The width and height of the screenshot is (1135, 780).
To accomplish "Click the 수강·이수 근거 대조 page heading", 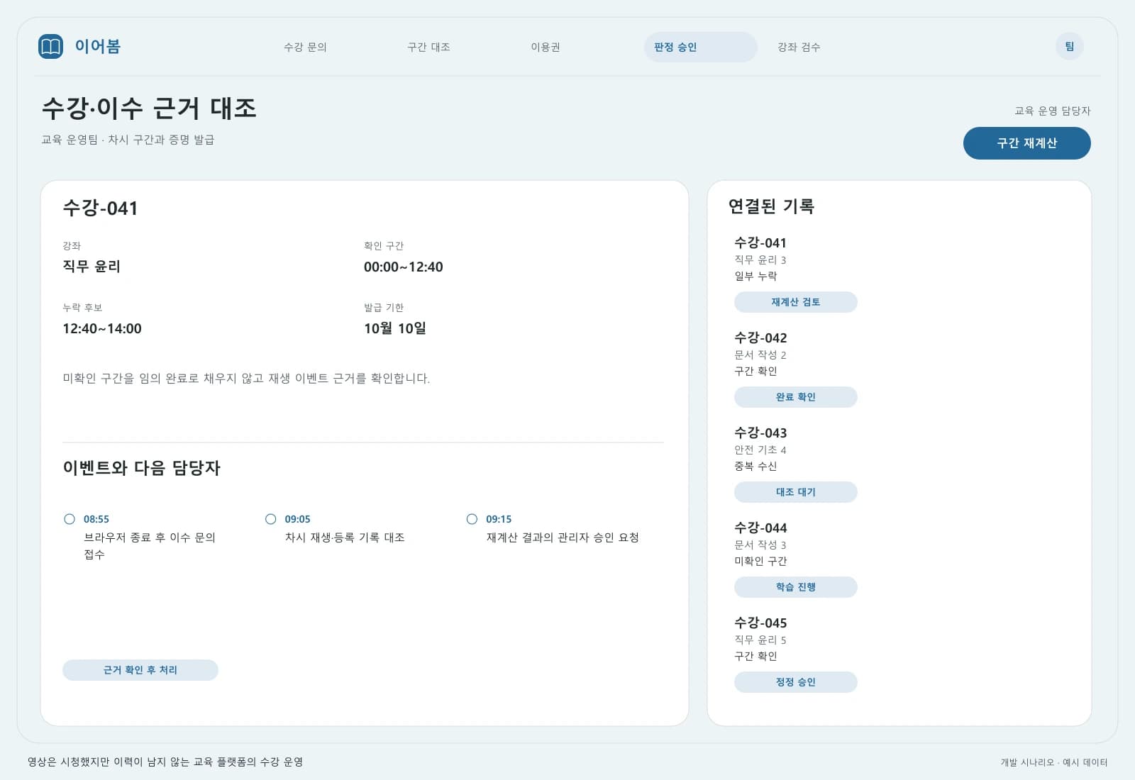I will [x=149, y=108].
